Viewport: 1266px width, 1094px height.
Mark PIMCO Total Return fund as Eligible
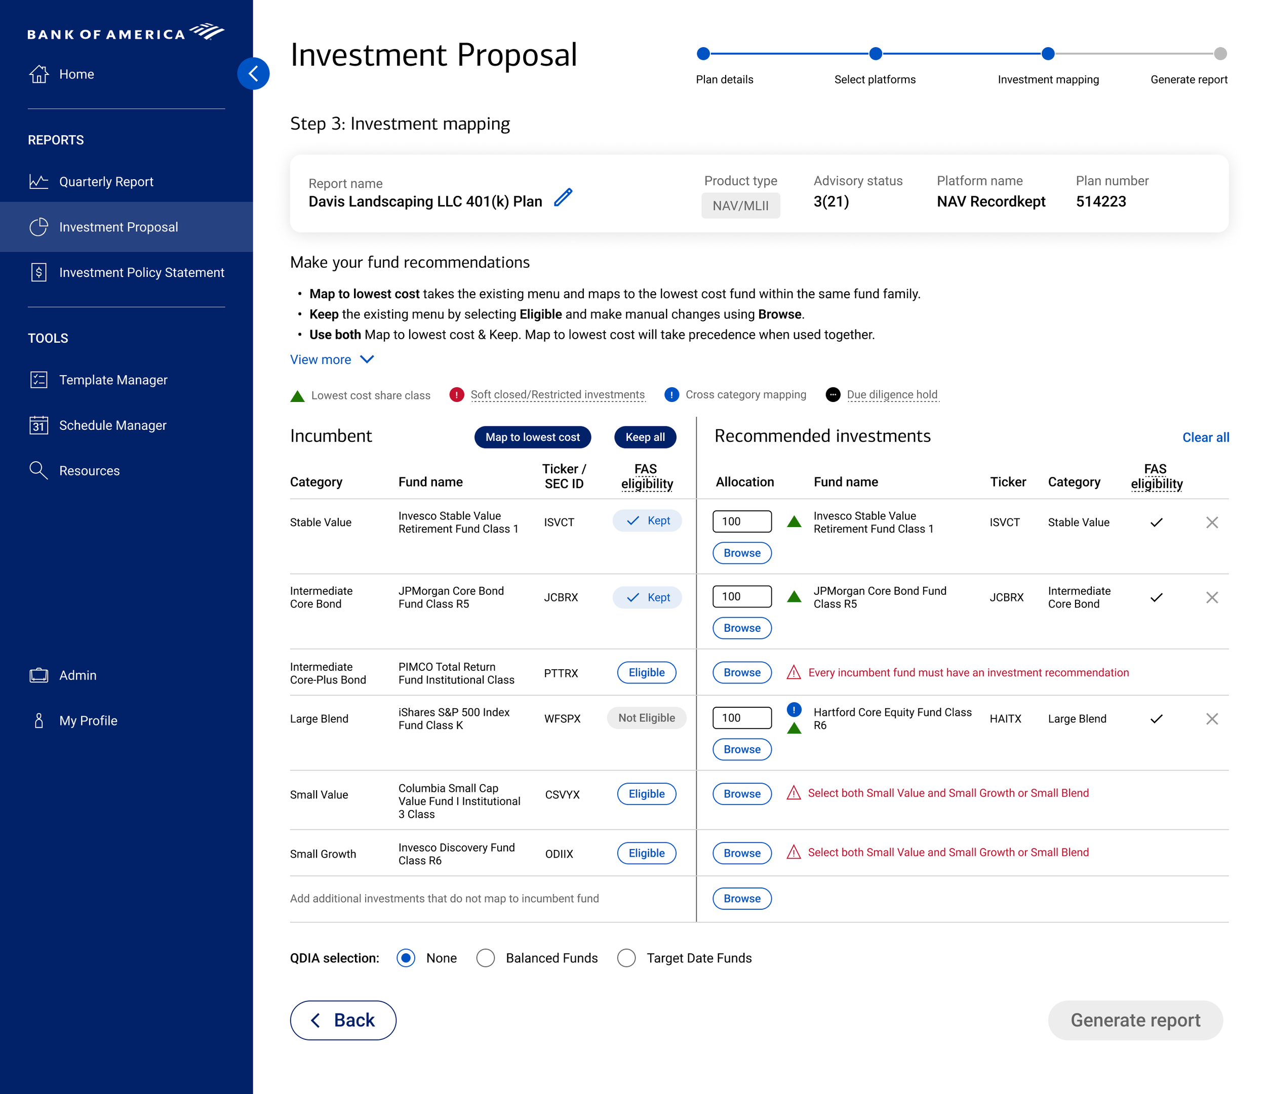click(647, 672)
